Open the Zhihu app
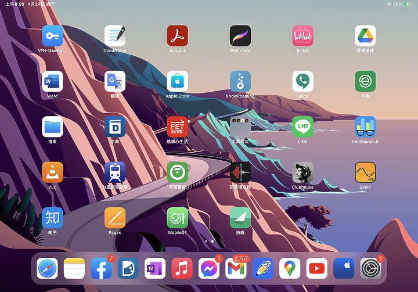This screenshot has height=292, width=418. (52, 218)
